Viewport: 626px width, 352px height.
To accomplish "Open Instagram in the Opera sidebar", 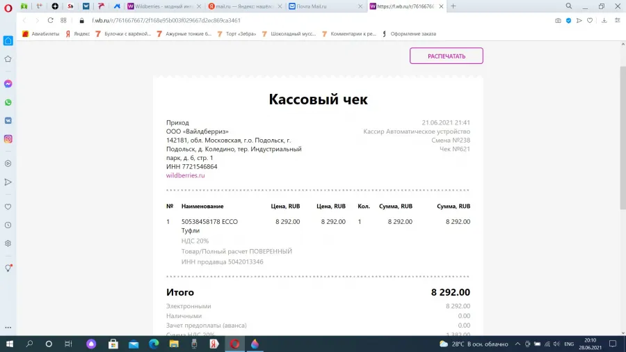I will click(x=8, y=139).
